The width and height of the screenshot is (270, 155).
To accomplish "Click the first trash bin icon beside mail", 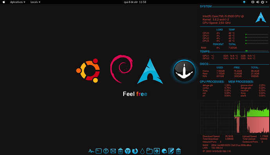I will (x=121, y=151).
